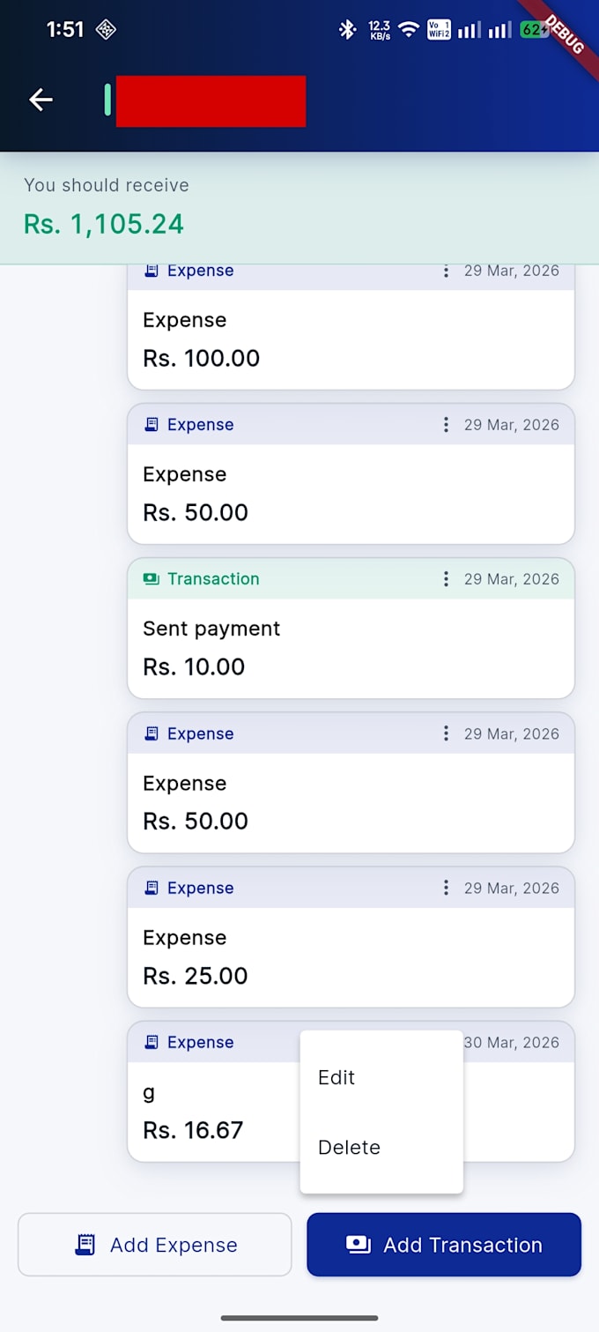Open the Sent payment Rs. 10.00 card
The height and width of the screenshot is (1332, 599).
pyautogui.click(x=351, y=628)
